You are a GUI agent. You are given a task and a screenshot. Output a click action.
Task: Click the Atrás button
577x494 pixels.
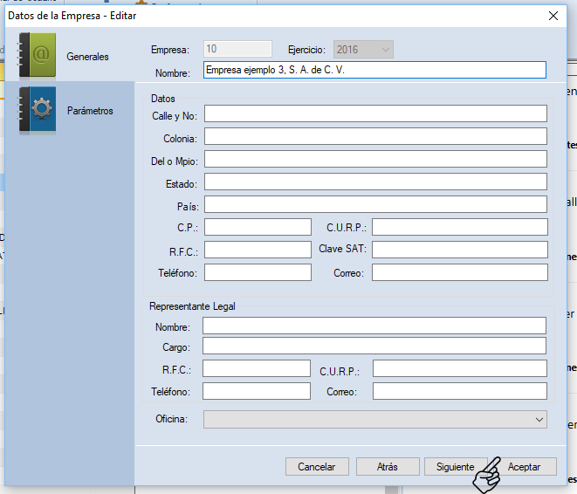pyautogui.click(x=388, y=467)
